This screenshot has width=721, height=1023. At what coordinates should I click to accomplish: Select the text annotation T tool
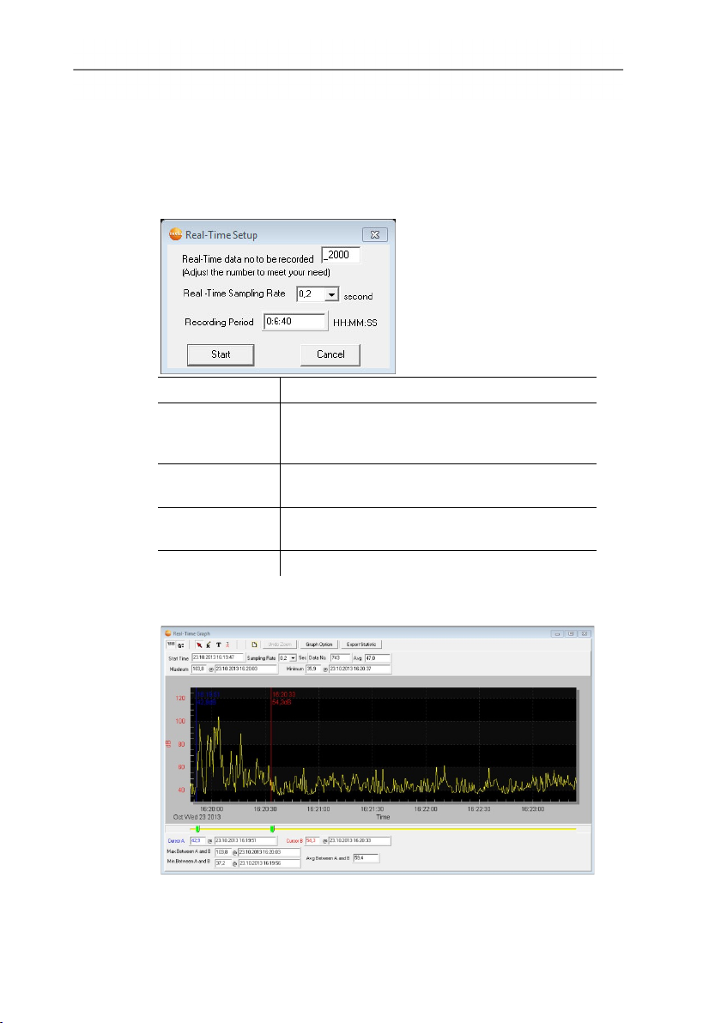[x=219, y=645]
